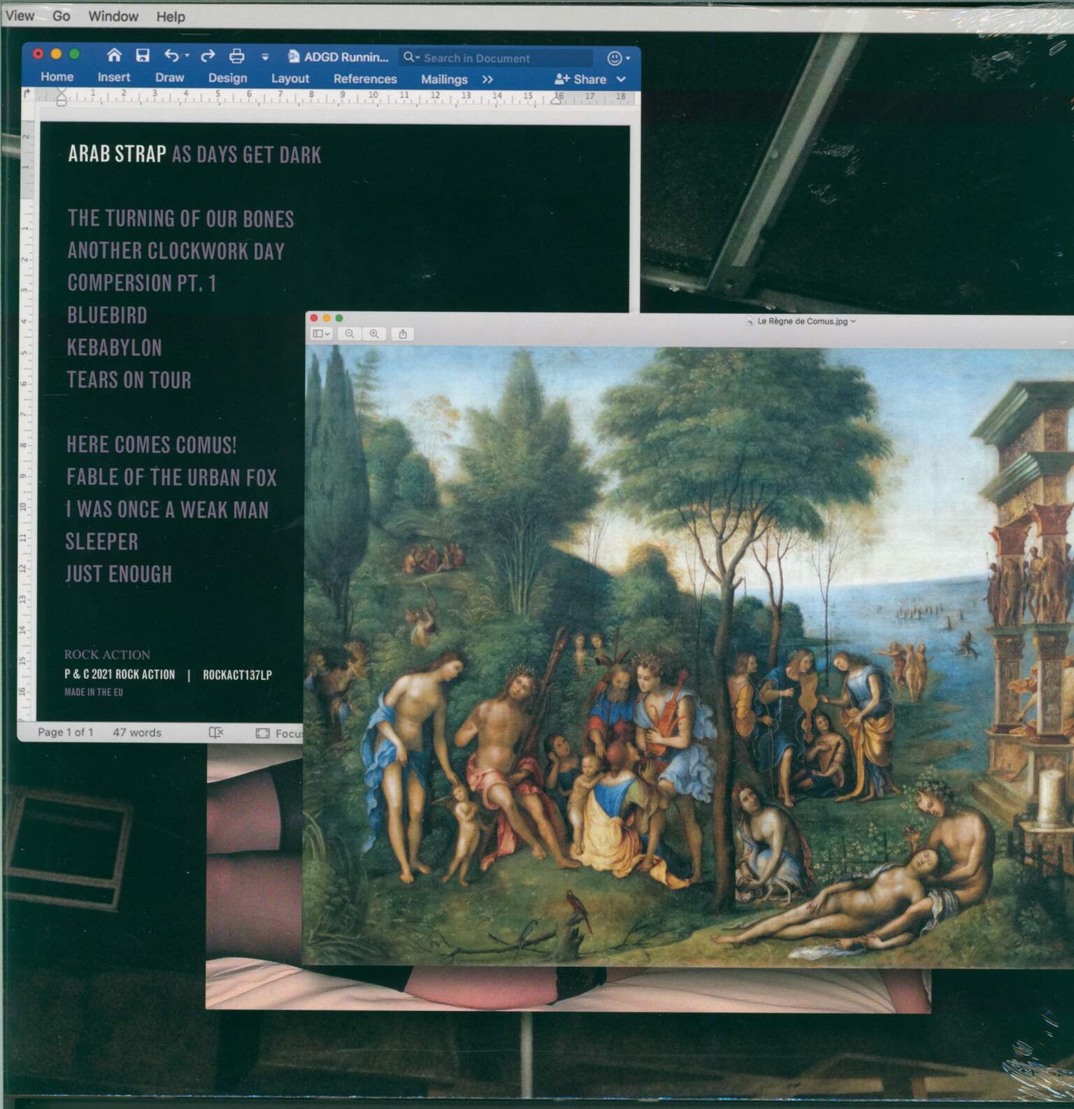
Task: Zoom out on the painting in Preview
Action: (350, 334)
